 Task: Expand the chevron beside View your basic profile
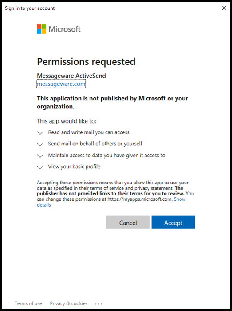point(40,167)
